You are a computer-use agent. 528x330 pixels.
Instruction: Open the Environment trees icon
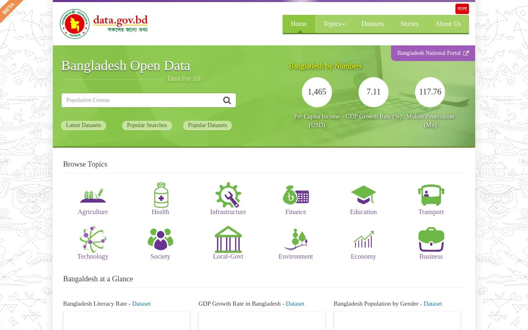(x=296, y=239)
